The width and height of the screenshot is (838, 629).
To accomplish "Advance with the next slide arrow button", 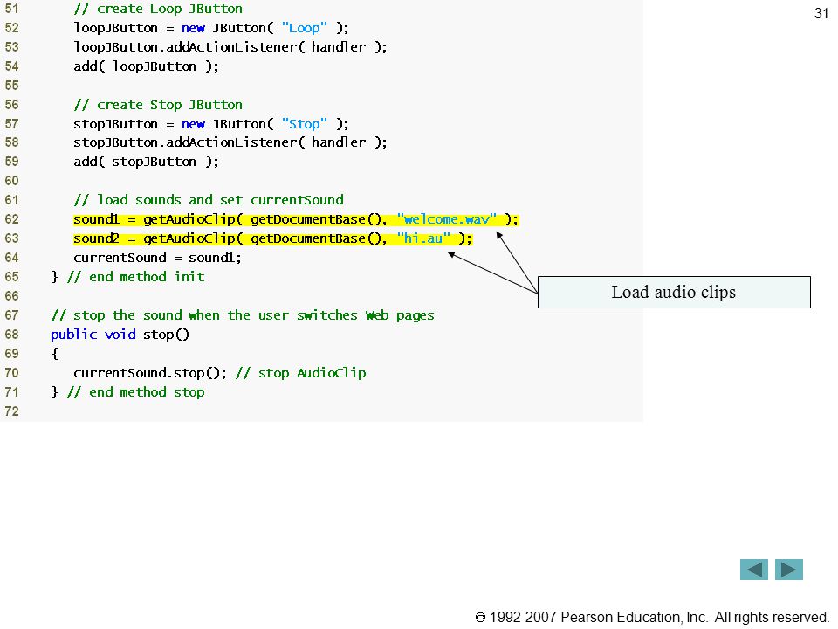I will coord(789,570).
